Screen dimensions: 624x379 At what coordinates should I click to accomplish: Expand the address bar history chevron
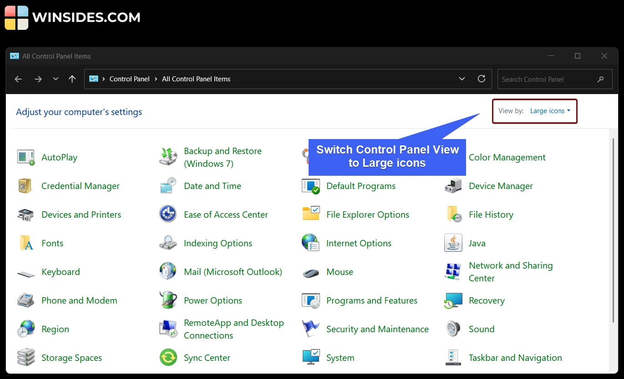[x=462, y=79]
